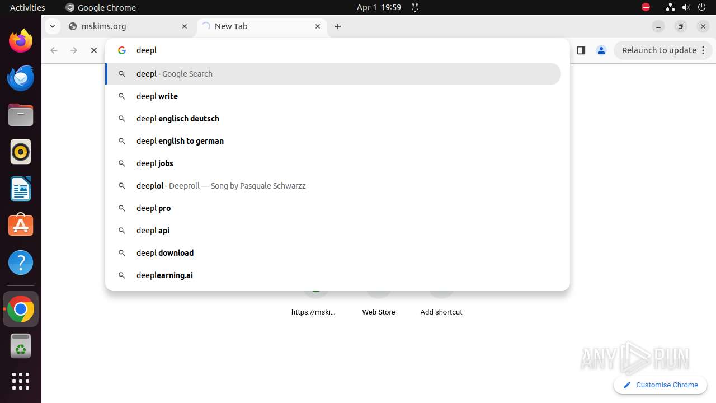Open the Help icon in dock
The width and height of the screenshot is (716, 403).
pos(21,263)
